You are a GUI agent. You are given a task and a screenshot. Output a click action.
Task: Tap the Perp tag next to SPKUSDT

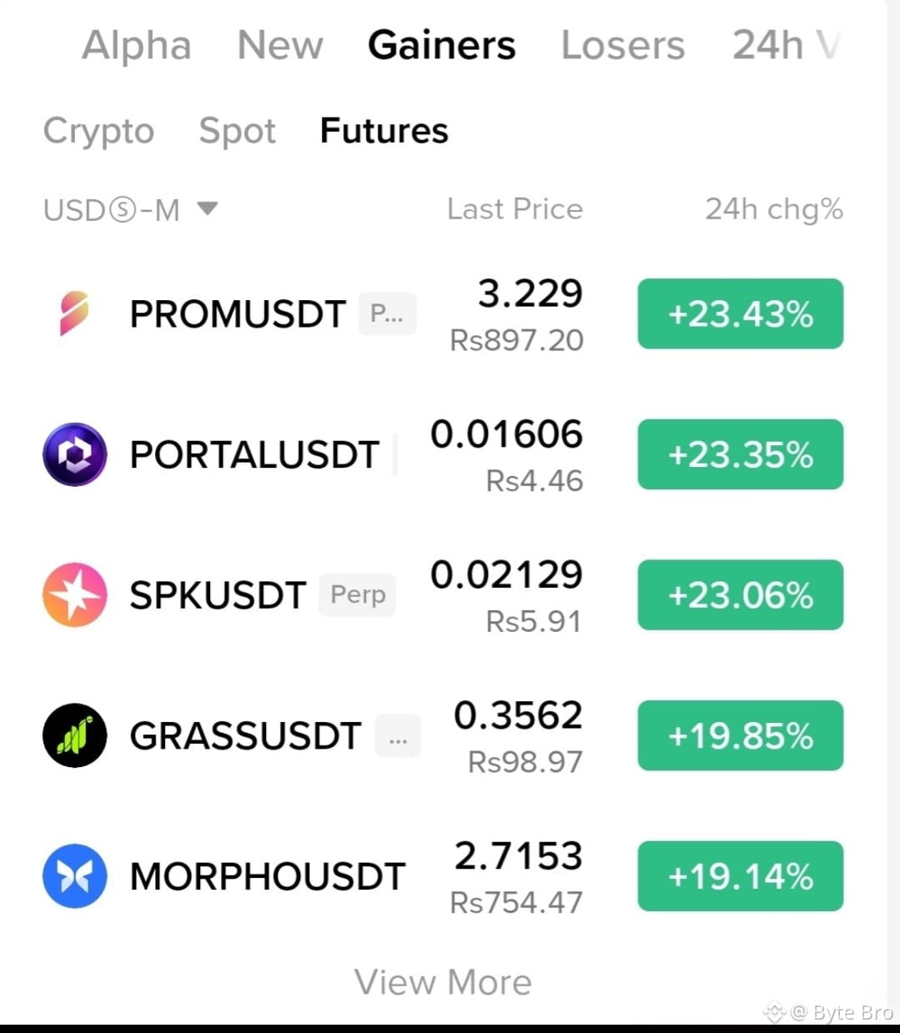pos(358,594)
